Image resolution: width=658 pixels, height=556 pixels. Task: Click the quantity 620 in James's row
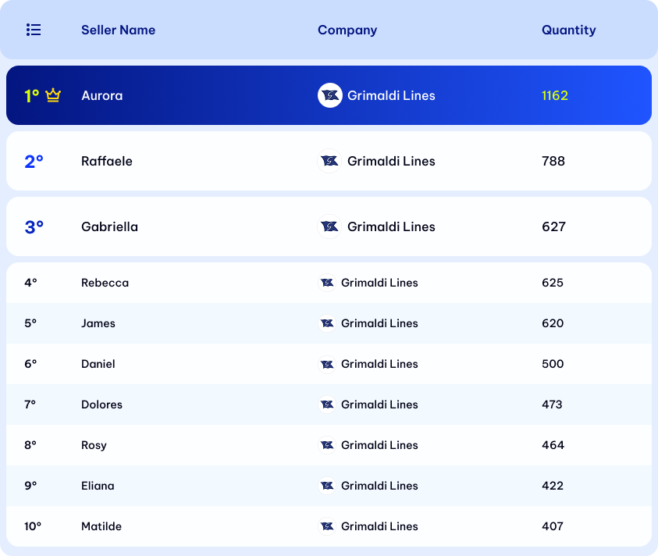point(553,323)
